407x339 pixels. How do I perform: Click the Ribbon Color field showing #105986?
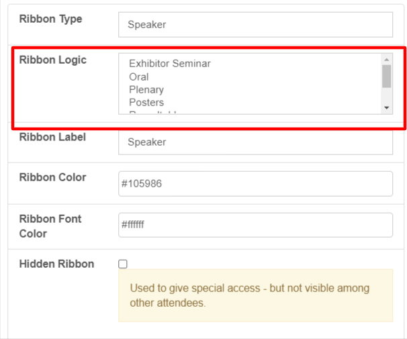click(x=255, y=184)
